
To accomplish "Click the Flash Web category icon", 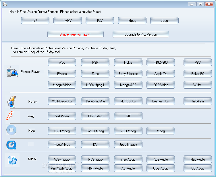I will (10, 116).
